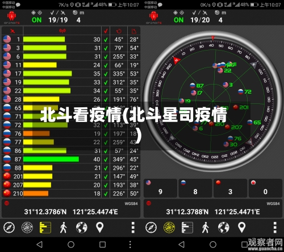
Task: Tap the 19/19 satellites-in-use count
Action: [58, 20]
